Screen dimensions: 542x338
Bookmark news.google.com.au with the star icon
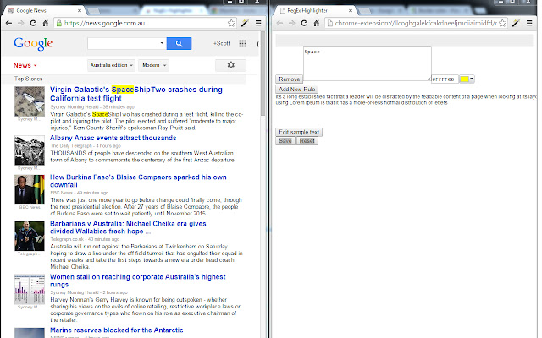tap(231, 23)
